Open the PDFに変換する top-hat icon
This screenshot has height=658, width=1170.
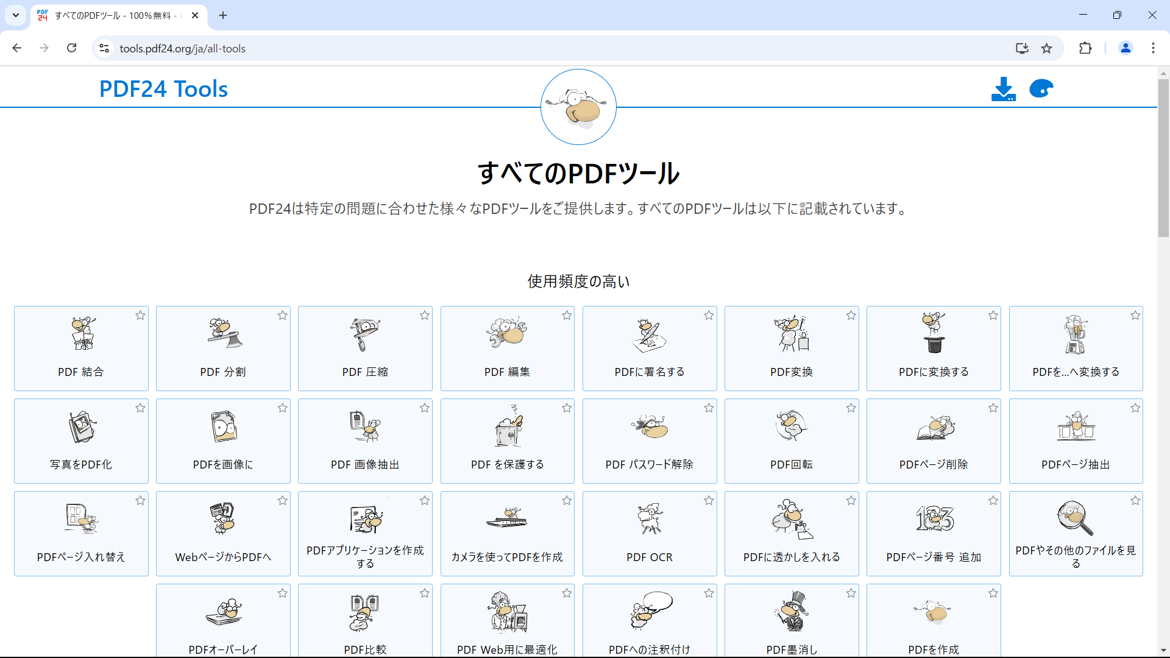point(934,333)
